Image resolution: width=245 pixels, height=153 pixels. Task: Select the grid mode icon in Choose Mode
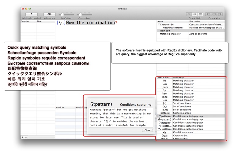(x=200, y=14)
